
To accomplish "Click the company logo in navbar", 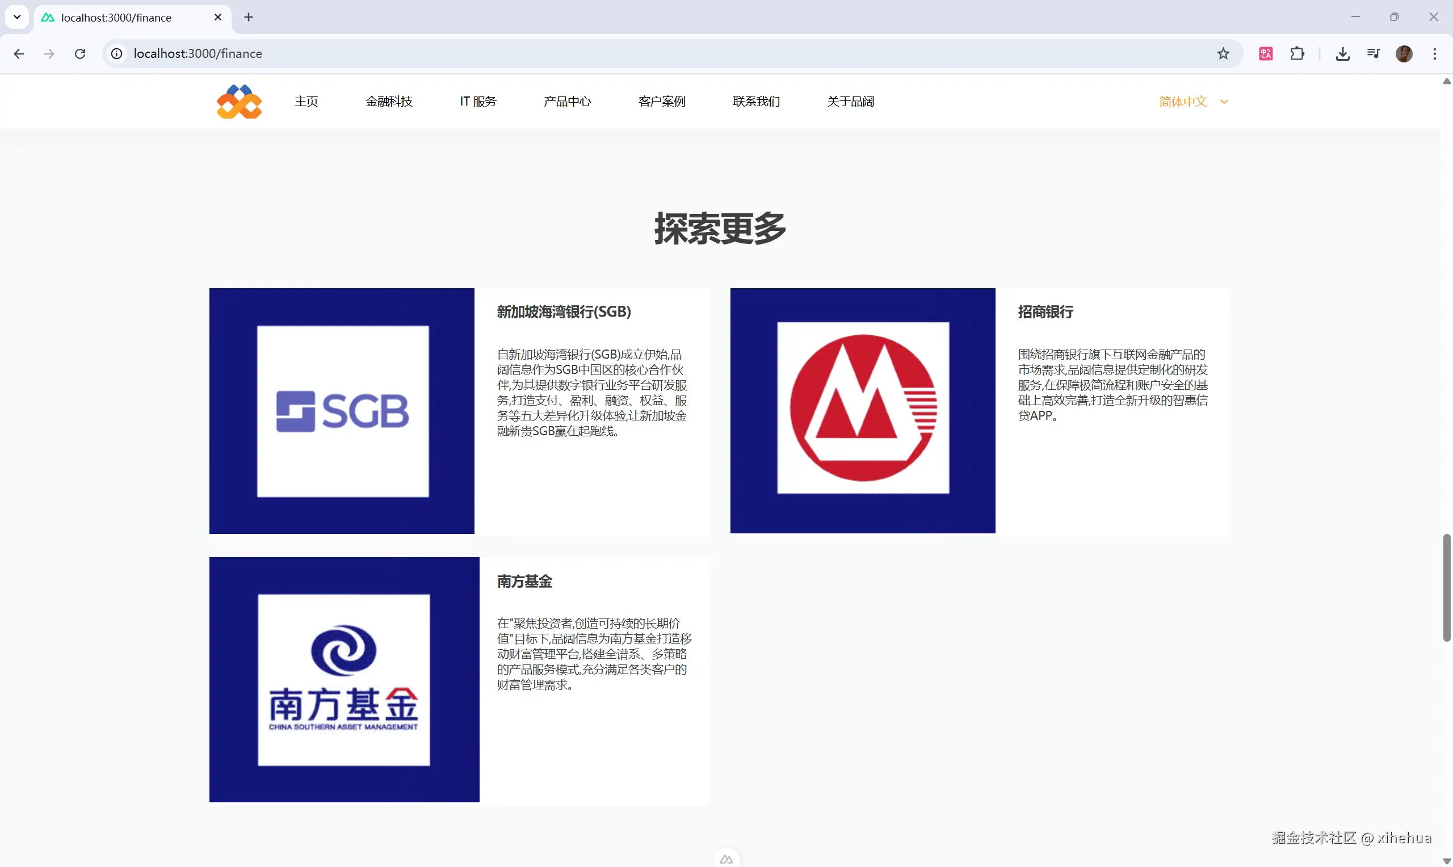I will 239,102.
